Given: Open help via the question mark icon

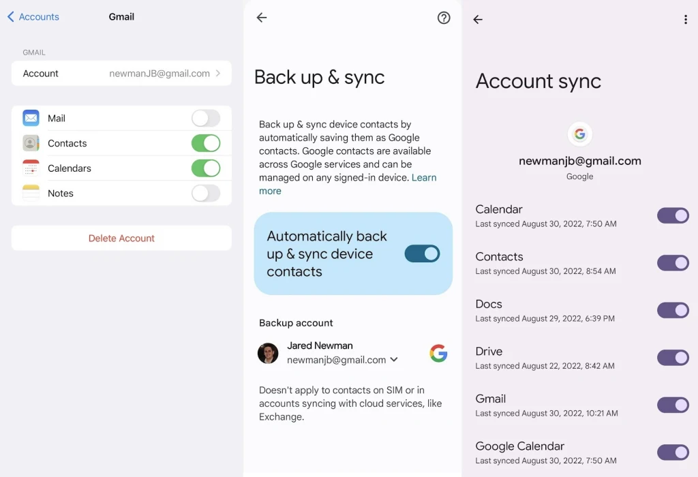Looking at the screenshot, I should pos(444,18).
